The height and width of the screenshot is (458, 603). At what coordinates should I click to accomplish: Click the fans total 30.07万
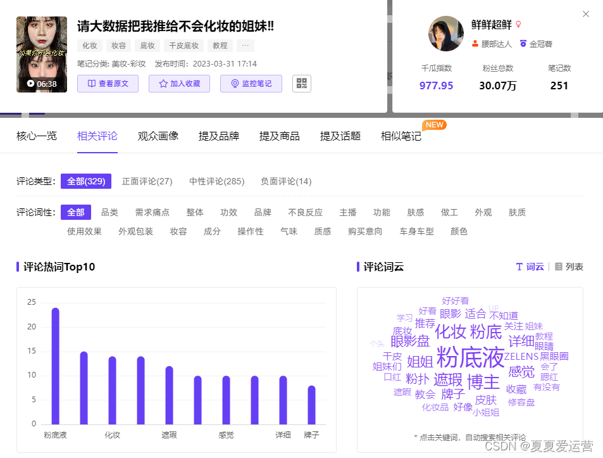pos(497,86)
